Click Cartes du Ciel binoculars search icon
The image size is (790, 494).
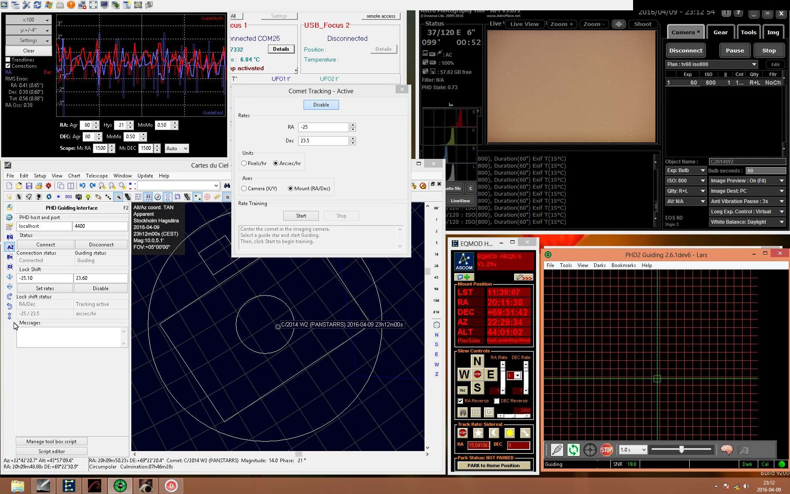(227, 186)
